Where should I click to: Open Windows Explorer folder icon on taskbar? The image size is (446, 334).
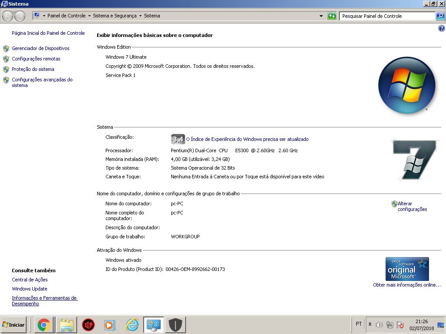click(67, 324)
